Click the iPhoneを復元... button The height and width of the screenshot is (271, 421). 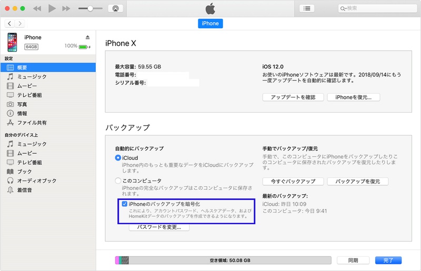click(x=353, y=97)
